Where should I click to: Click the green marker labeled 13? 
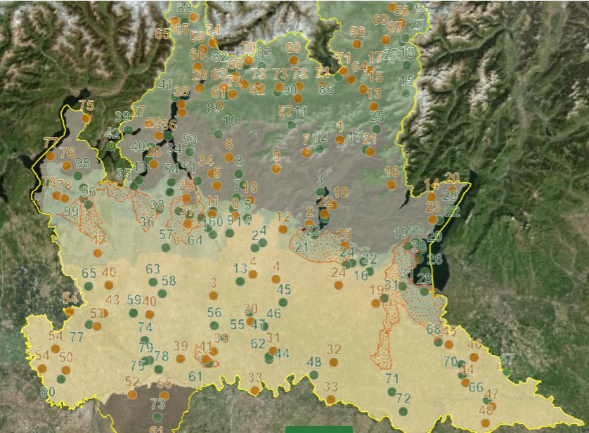pyautogui.click(x=240, y=280)
